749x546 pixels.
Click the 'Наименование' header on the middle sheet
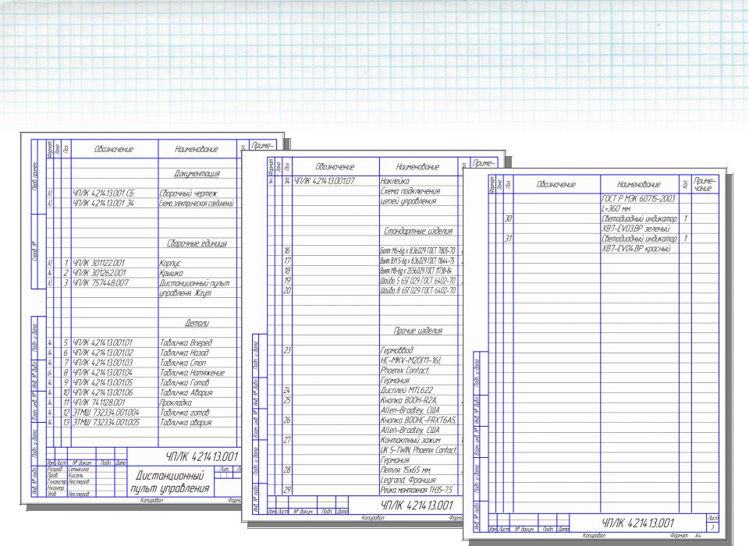click(x=418, y=167)
